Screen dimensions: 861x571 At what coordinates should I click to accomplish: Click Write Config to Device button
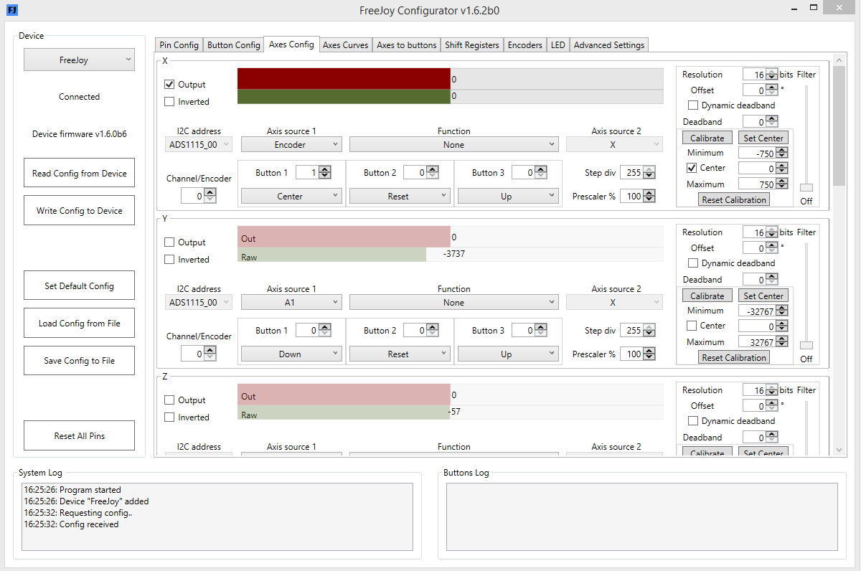(79, 210)
